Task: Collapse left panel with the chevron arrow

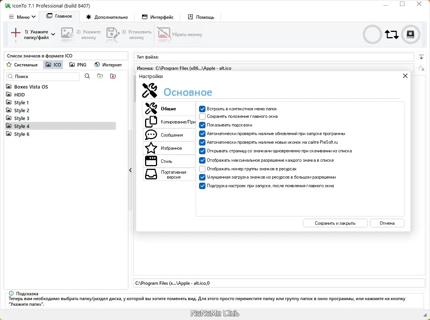Action: (130, 170)
